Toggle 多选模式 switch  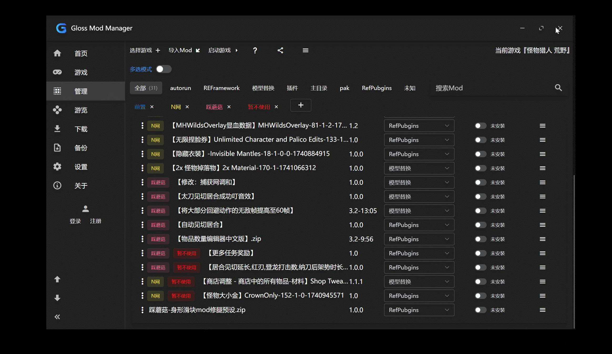pos(164,69)
